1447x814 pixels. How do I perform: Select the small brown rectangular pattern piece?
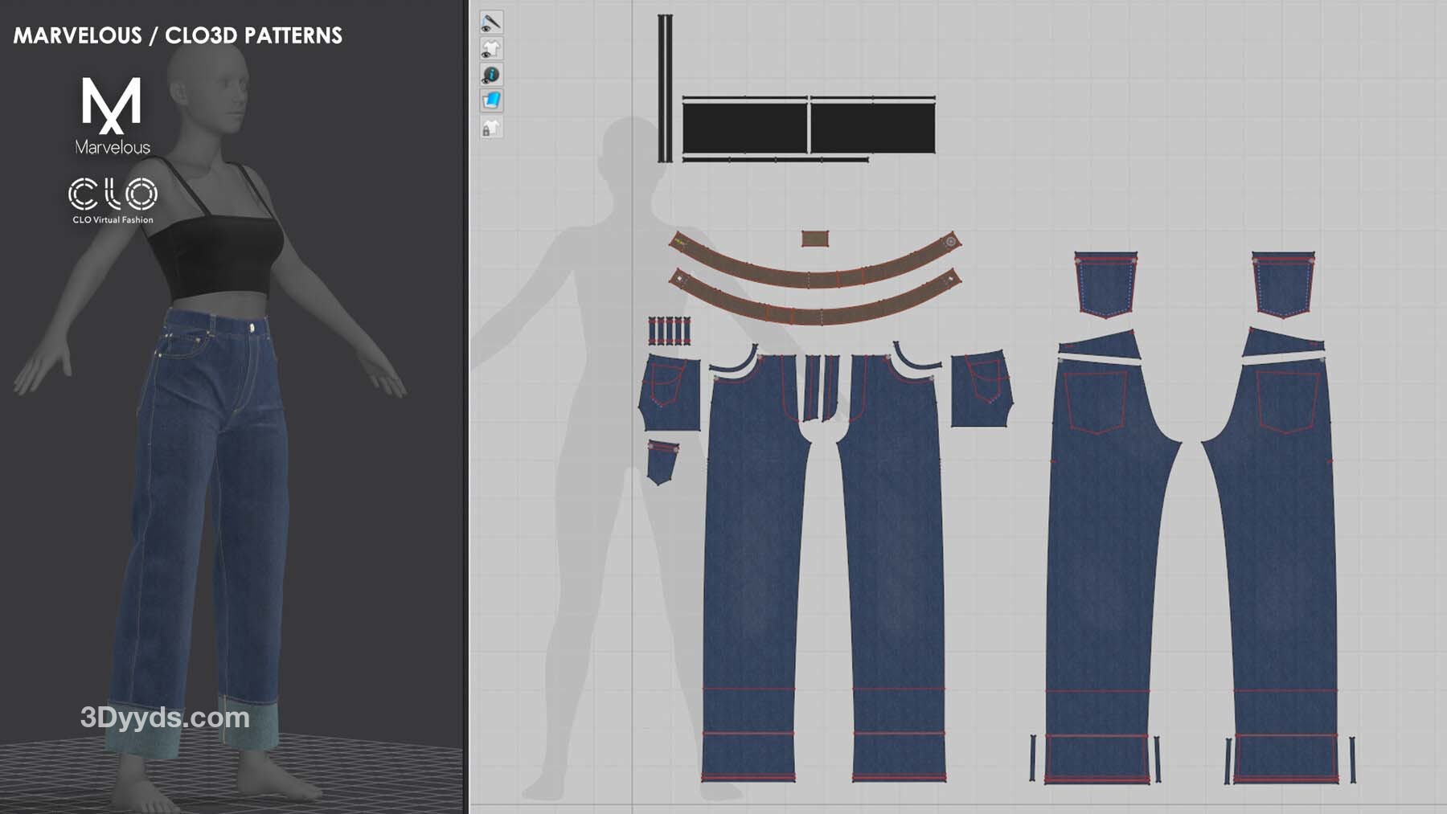(814, 239)
